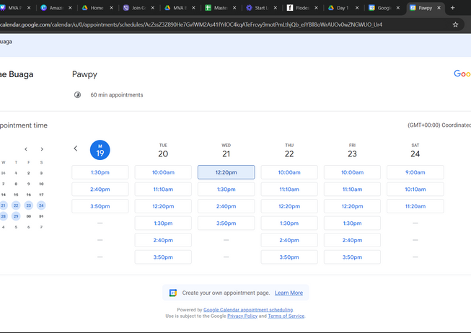Open the Learn More link

[289, 293]
